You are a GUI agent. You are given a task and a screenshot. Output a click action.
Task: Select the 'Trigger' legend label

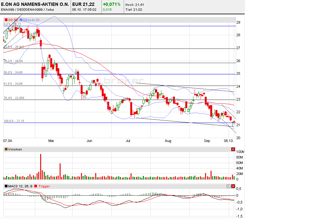44,186
